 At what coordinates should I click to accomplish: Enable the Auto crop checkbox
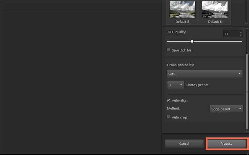(x=168, y=117)
